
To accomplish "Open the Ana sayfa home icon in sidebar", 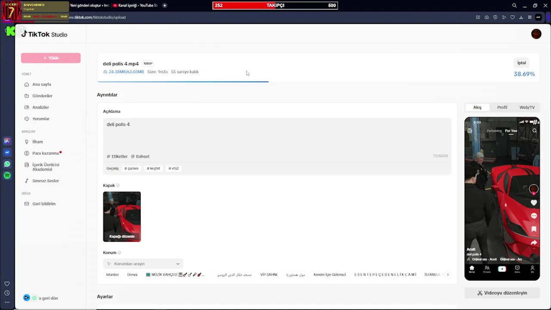I will (27, 84).
